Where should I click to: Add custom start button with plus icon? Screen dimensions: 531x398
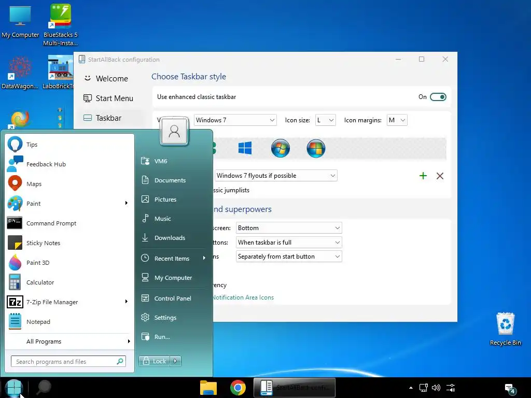(x=423, y=176)
